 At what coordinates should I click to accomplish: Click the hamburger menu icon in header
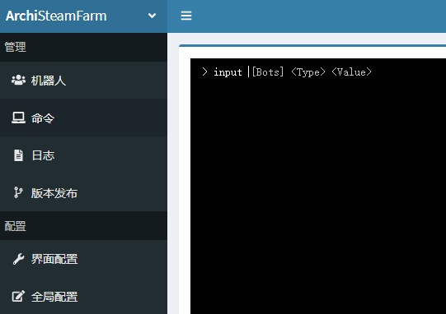(x=186, y=16)
